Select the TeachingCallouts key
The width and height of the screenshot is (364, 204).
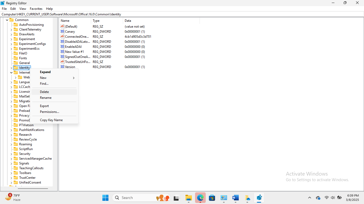pos(31,168)
